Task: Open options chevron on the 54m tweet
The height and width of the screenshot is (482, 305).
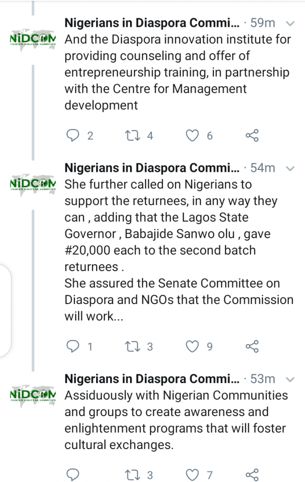Action: tap(290, 168)
